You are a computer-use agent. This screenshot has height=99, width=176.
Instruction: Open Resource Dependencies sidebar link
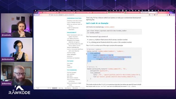point(73,47)
